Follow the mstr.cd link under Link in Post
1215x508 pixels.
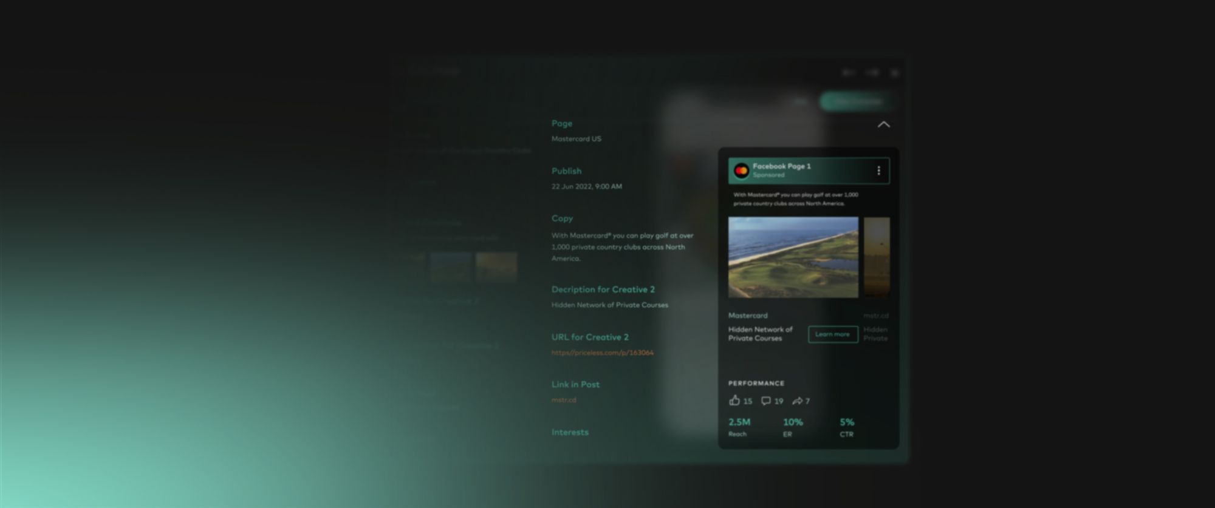pos(564,400)
